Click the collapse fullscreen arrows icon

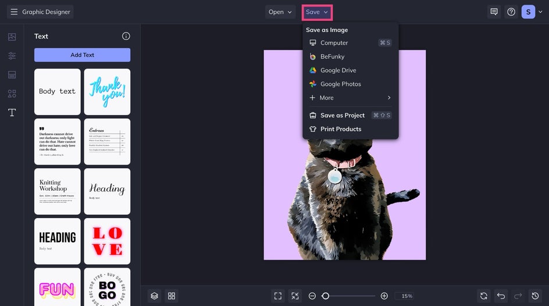(295, 296)
